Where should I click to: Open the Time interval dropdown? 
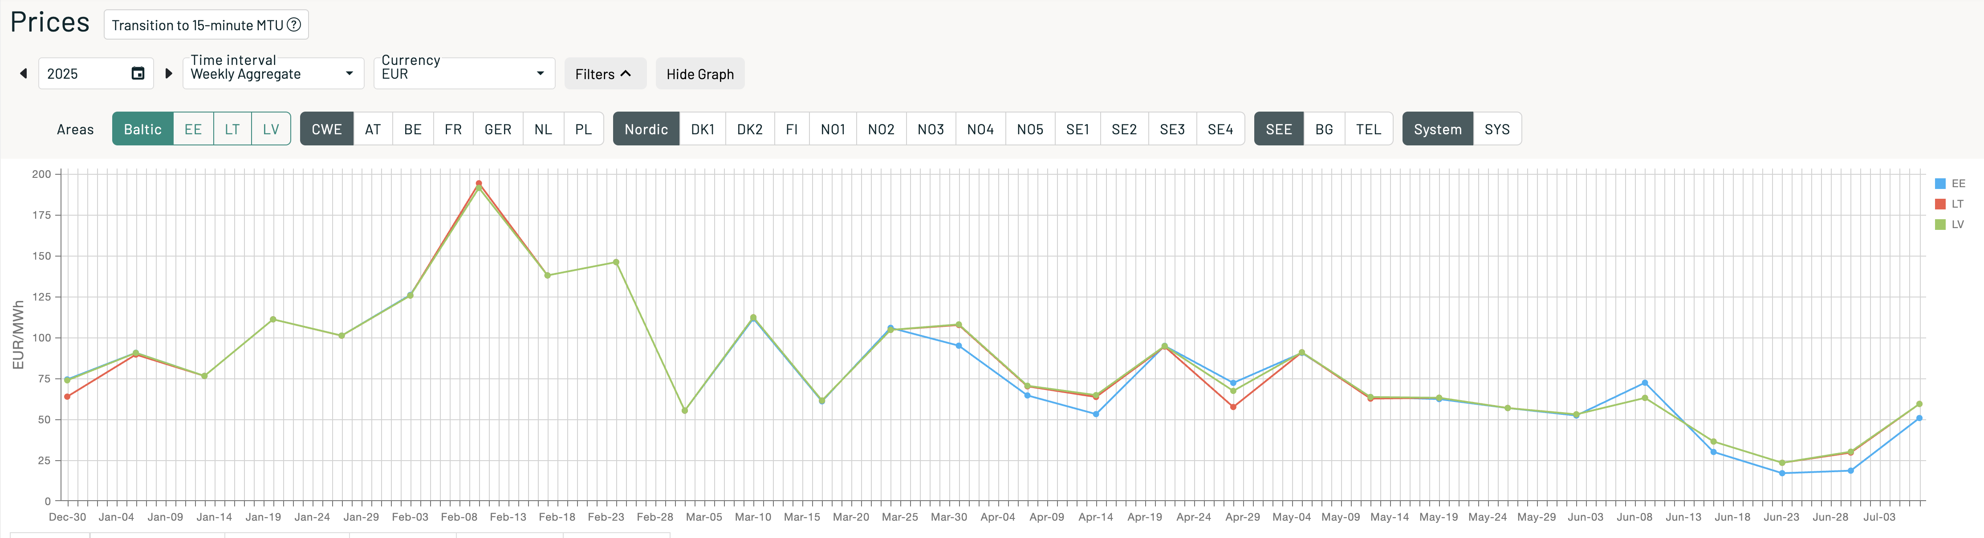click(x=272, y=74)
